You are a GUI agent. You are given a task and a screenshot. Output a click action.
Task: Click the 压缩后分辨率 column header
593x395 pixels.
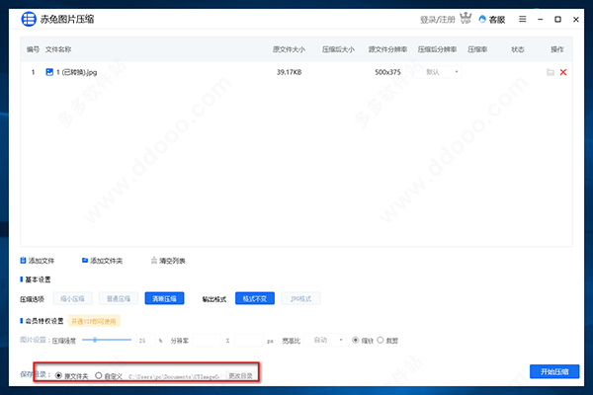[437, 49]
